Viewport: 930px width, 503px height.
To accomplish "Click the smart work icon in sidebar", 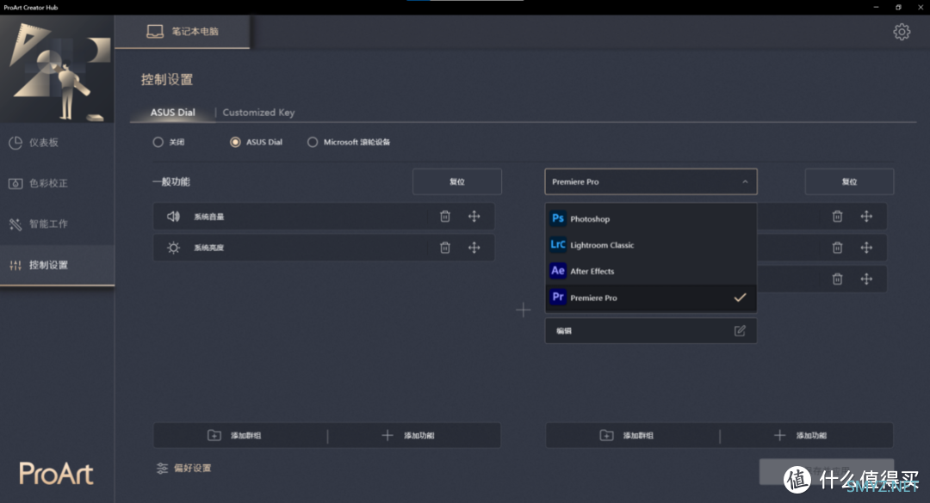I will 15,224.
